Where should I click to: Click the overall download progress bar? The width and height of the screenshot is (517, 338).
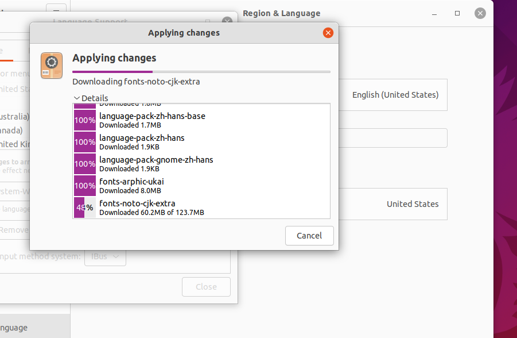[201, 72]
